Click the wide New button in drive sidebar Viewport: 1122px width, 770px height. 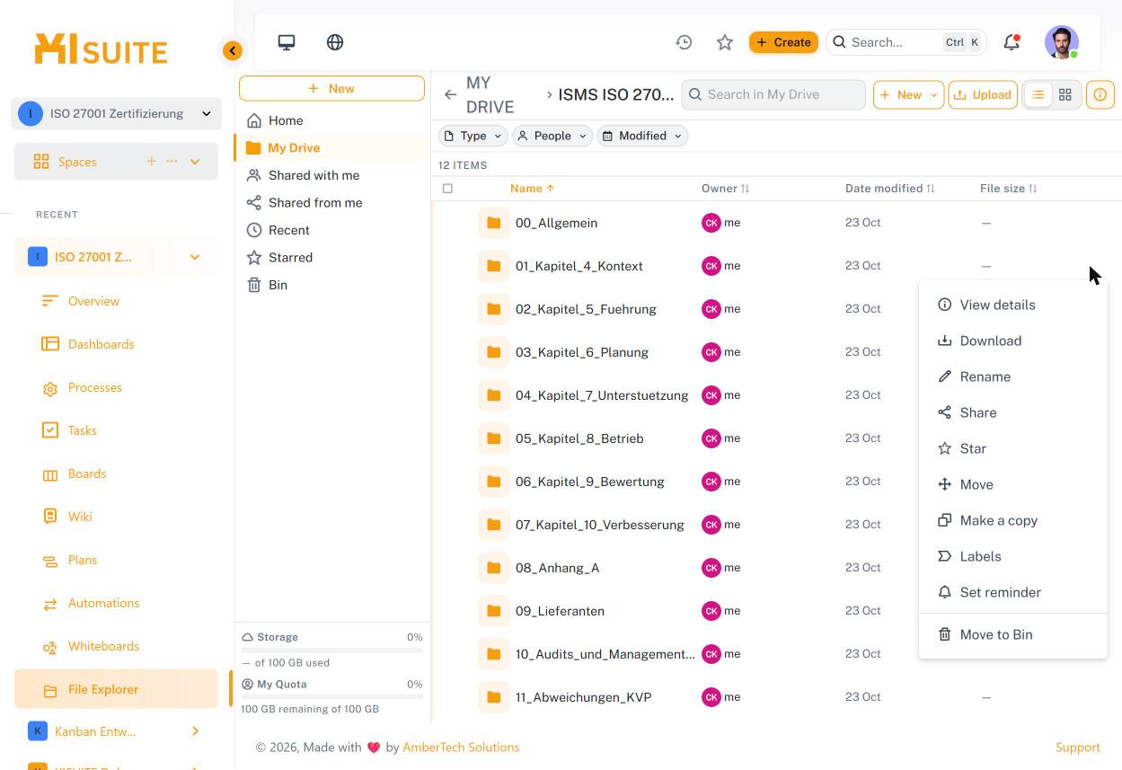pyautogui.click(x=331, y=88)
